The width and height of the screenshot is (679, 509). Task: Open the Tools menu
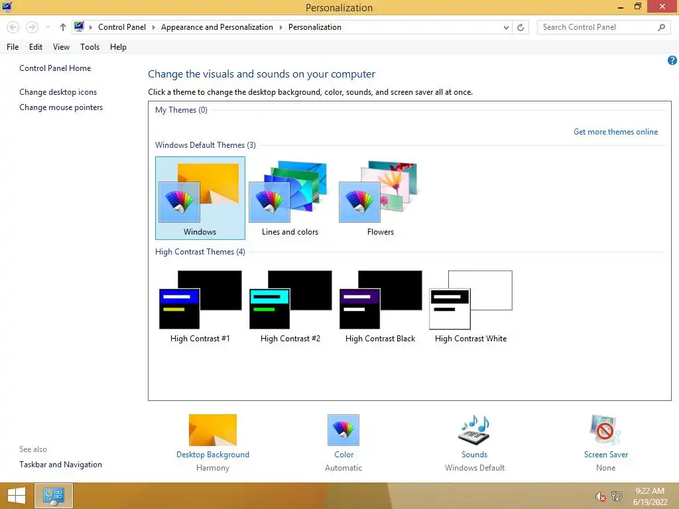(x=90, y=47)
